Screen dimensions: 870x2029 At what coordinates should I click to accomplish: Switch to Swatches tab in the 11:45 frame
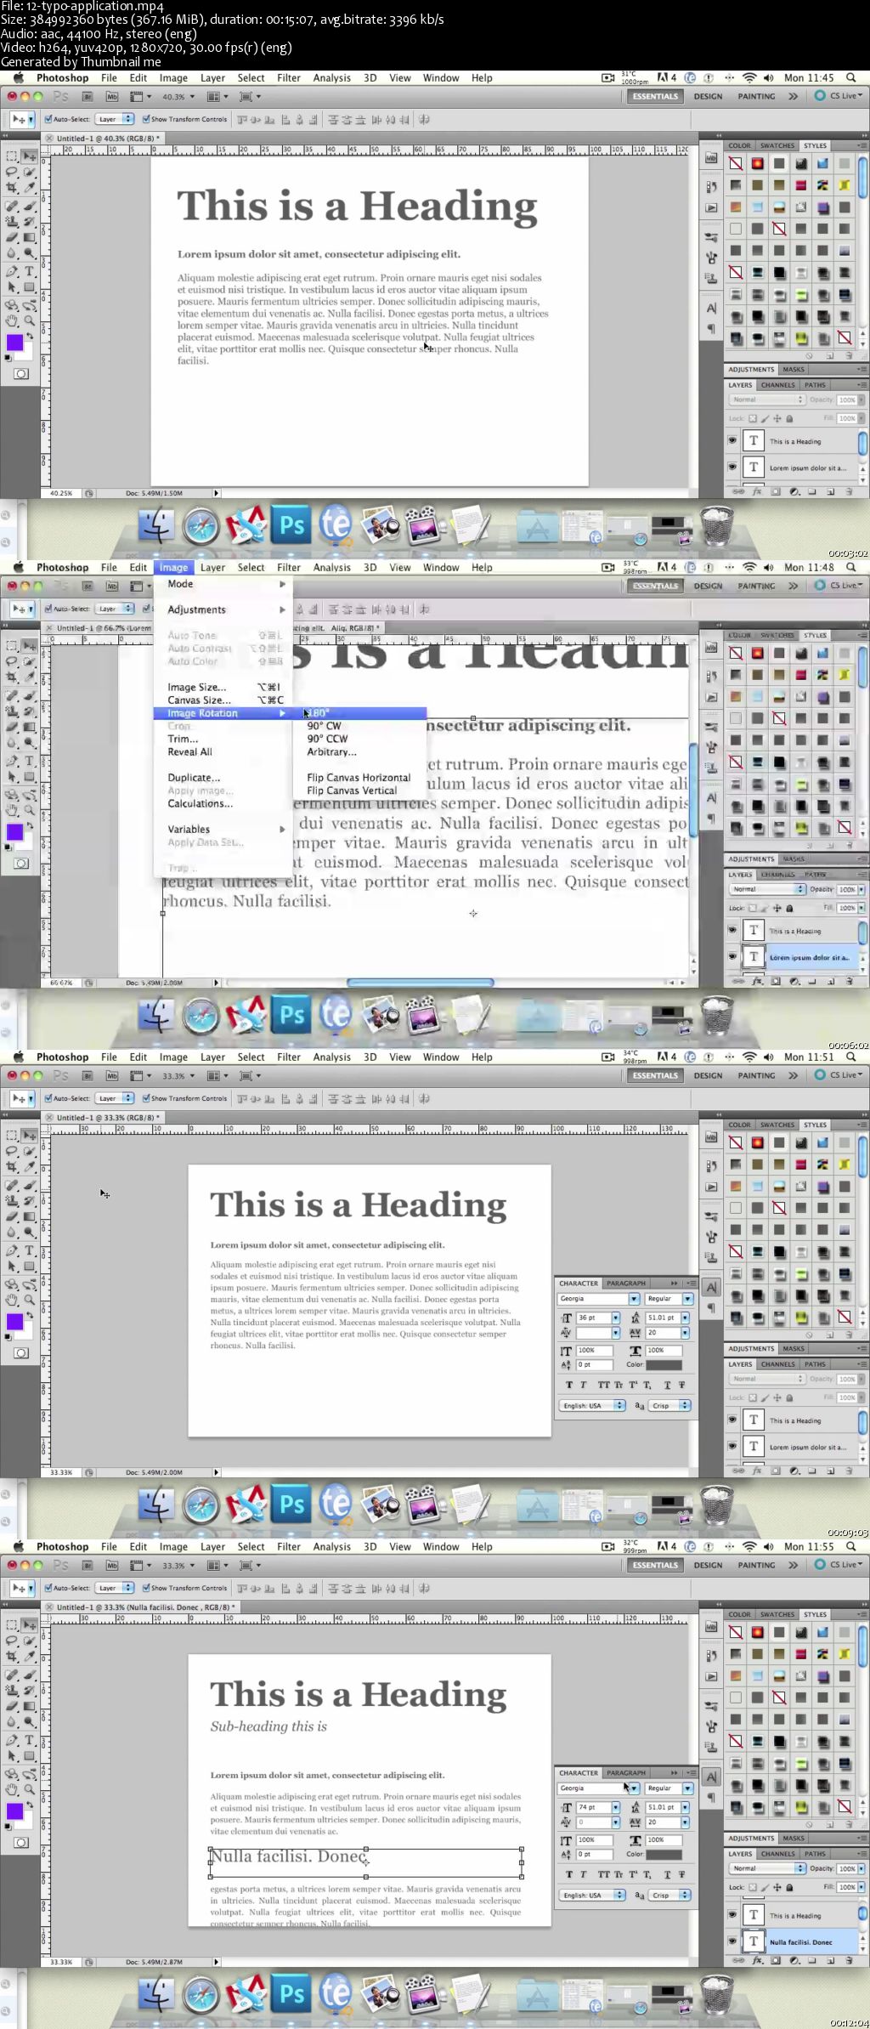[x=777, y=145]
